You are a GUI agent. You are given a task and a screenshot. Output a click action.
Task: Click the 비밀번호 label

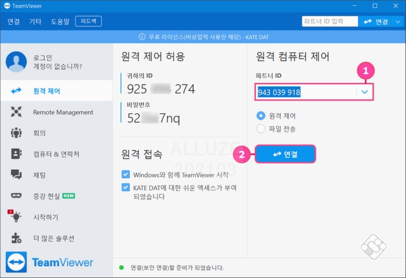click(138, 105)
